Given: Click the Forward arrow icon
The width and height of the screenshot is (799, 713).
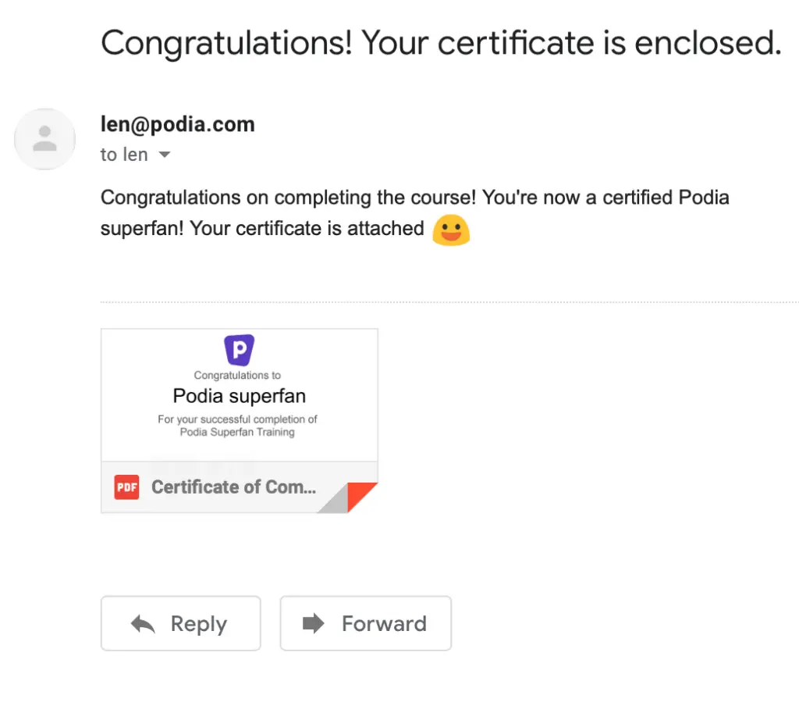Looking at the screenshot, I should click(x=313, y=623).
